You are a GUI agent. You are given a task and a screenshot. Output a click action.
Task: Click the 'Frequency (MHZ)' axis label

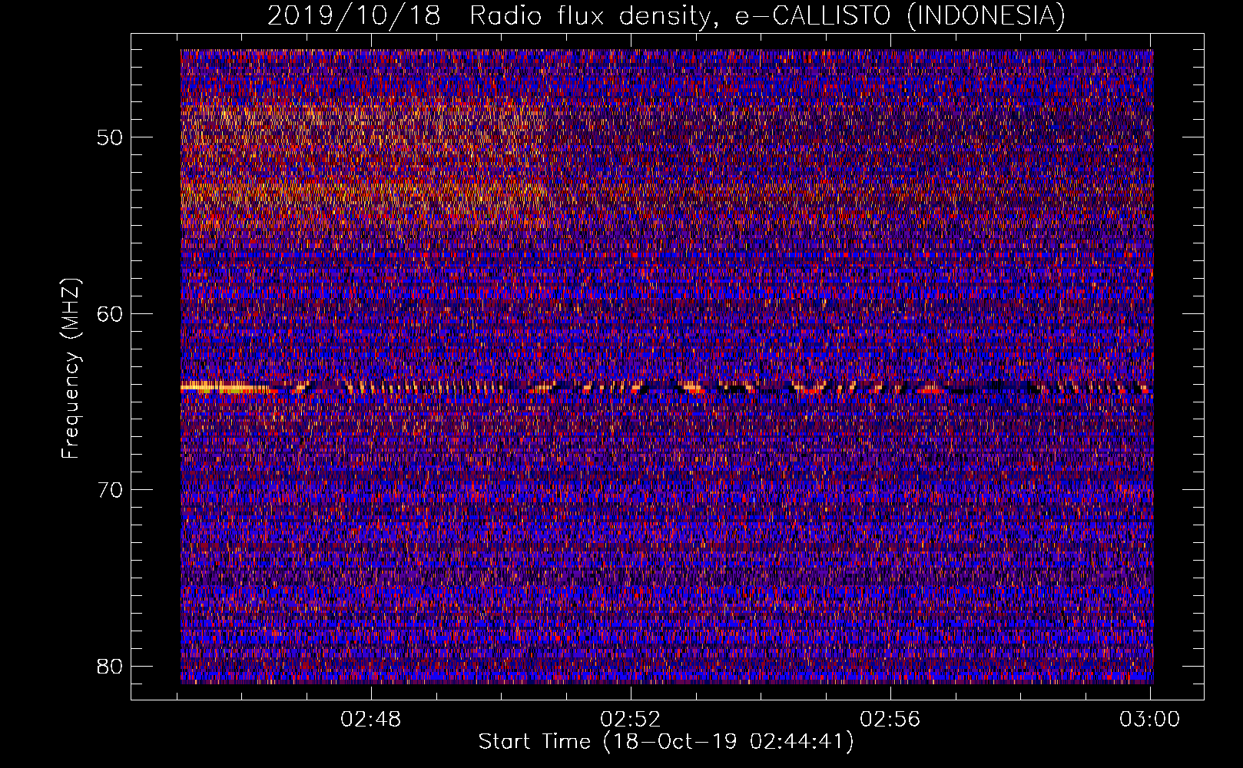pos(70,369)
